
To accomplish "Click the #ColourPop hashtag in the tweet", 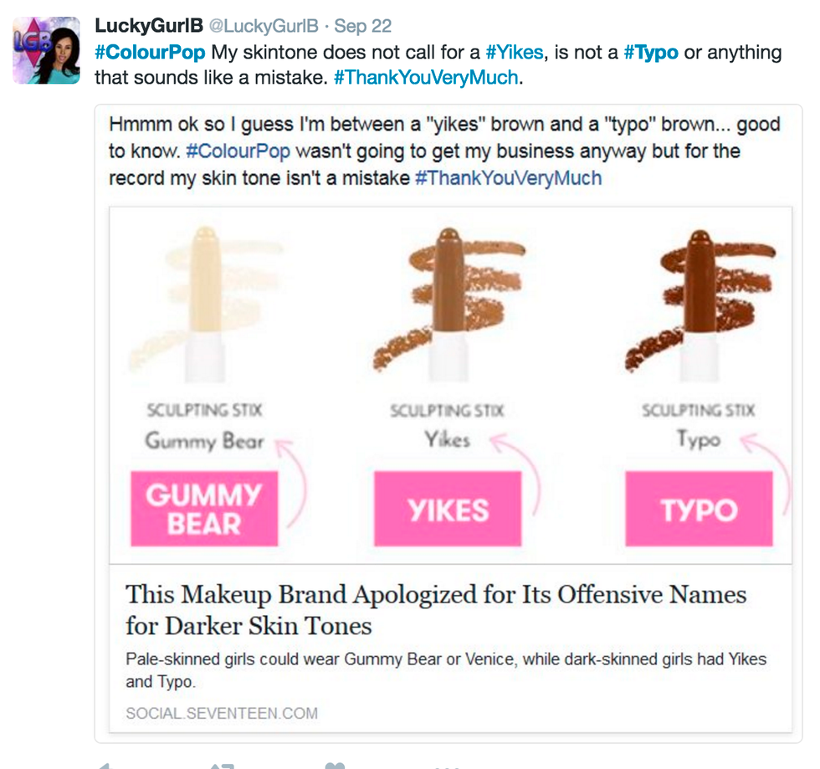I will [150, 53].
